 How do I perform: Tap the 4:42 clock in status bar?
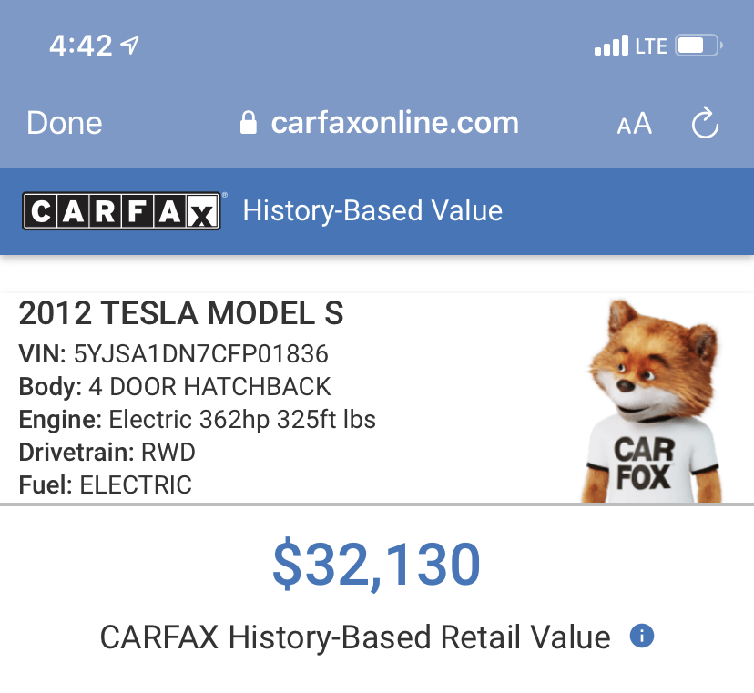pyautogui.click(x=80, y=46)
